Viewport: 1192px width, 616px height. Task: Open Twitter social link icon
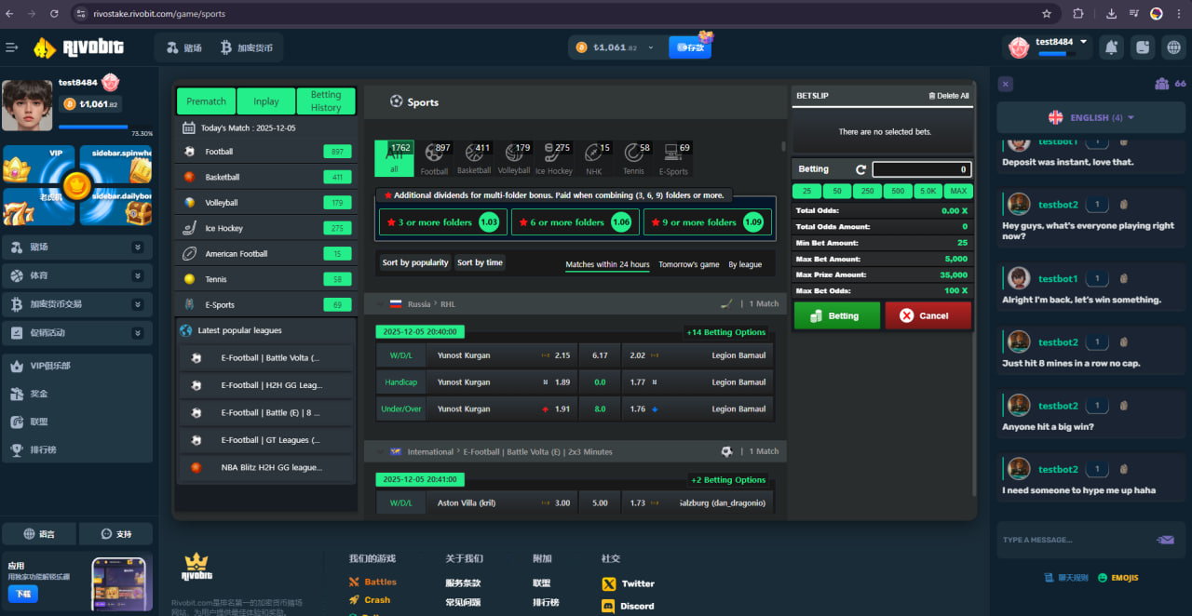609,584
